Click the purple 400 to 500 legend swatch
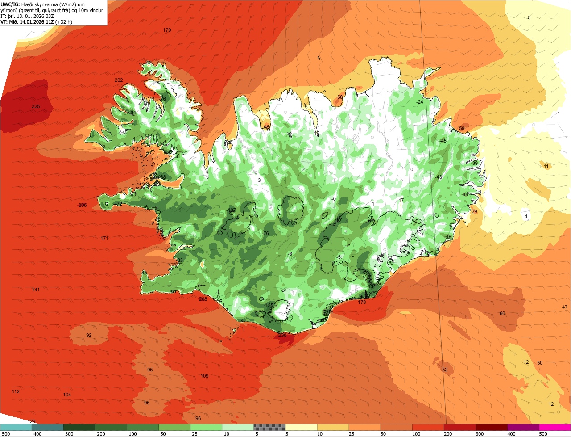The height and width of the screenshot is (437, 571). pyautogui.click(x=523, y=427)
